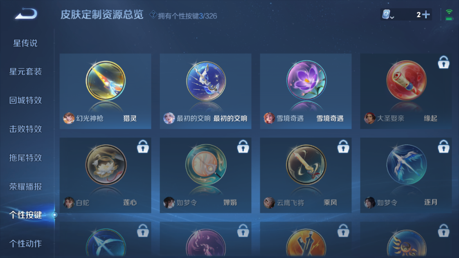This screenshot has width=459, height=258.
Task: Add more tickets with plus button
Action: [x=426, y=14]
